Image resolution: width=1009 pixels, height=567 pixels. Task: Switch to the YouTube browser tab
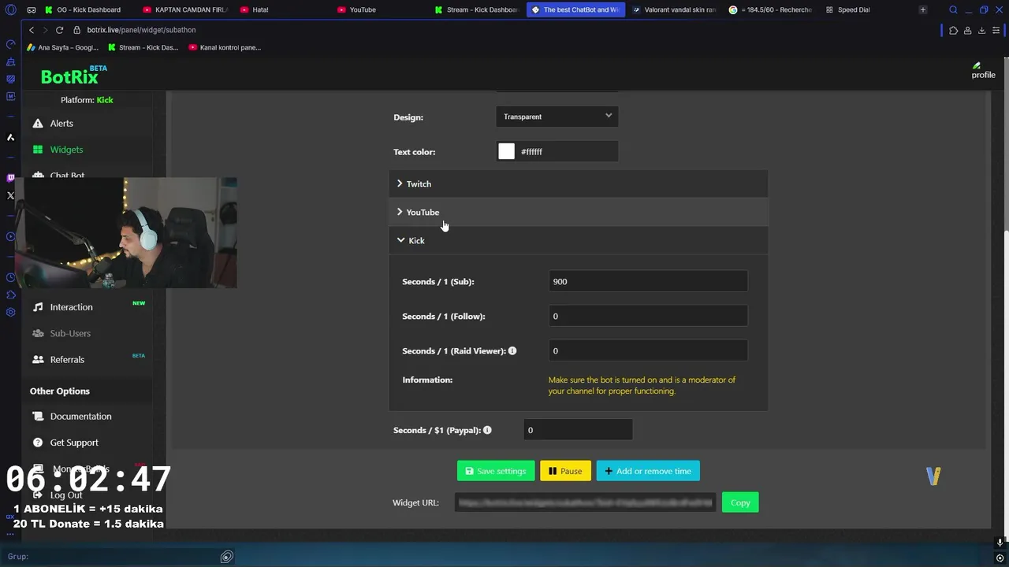(381, 10)
